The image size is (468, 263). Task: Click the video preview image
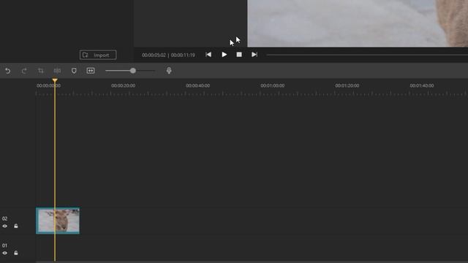point(358,23)
